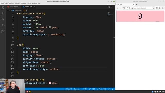This screenshot has height=93, width=165.
Task: Open the Edition menu
Action: point(6,4)
